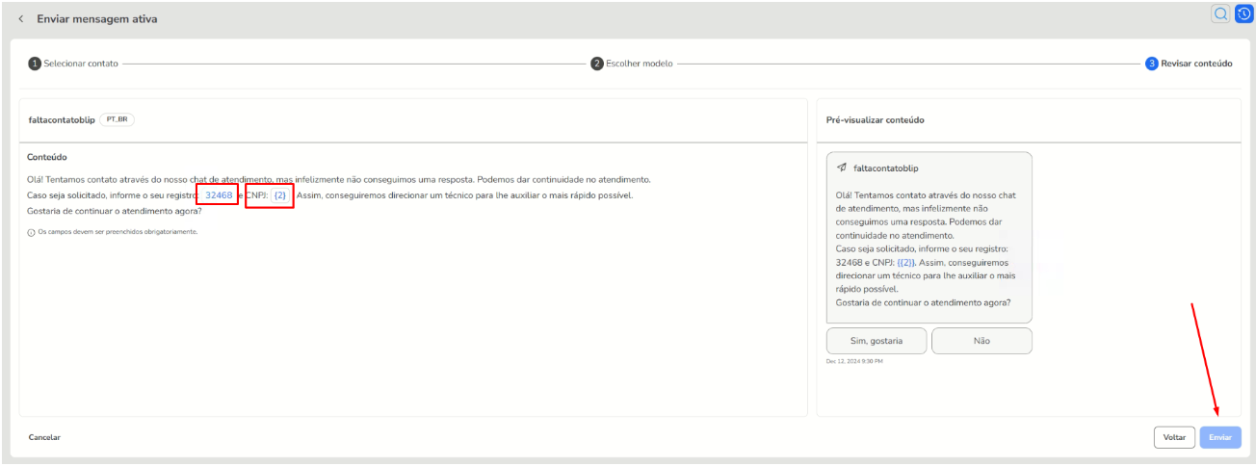Click the faltacontatoblip template name in the left panel

62,119
